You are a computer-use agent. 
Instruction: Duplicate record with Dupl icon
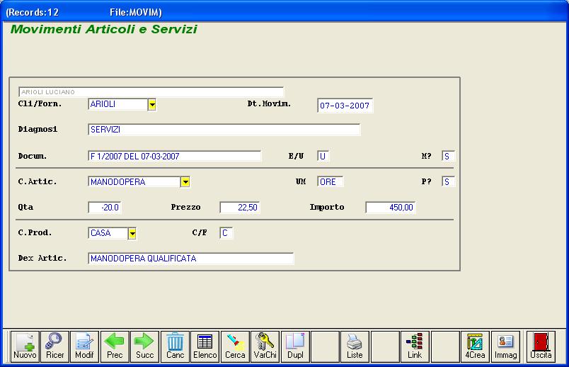tap(295, 346)
